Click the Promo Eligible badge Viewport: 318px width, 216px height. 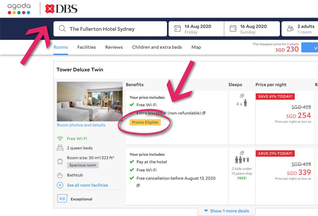[145, 123]
